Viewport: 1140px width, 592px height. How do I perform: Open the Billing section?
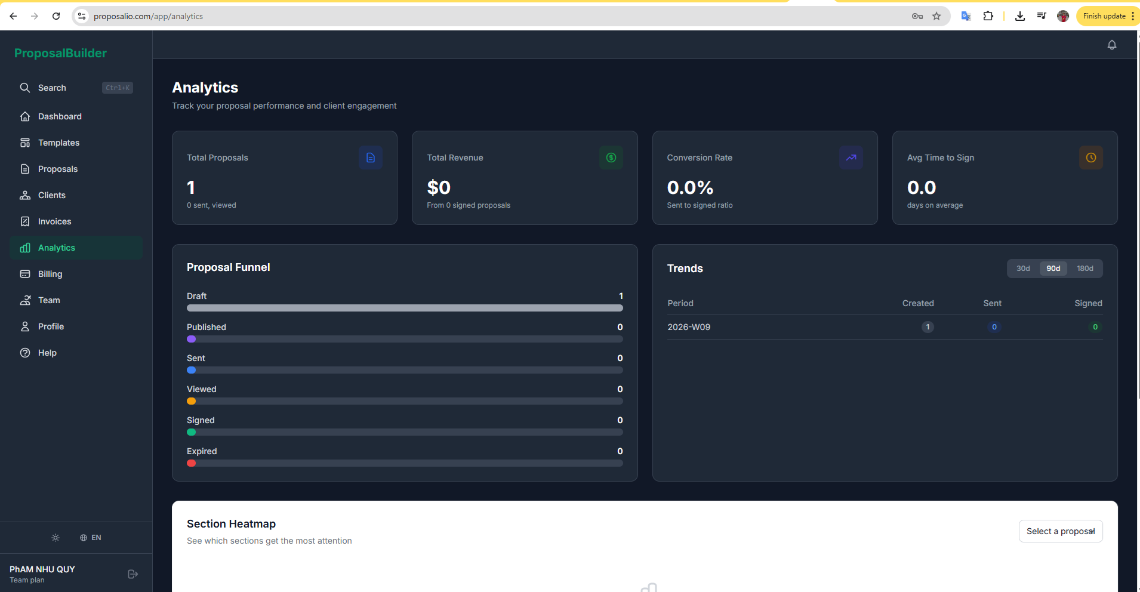[x=50, y=274]
